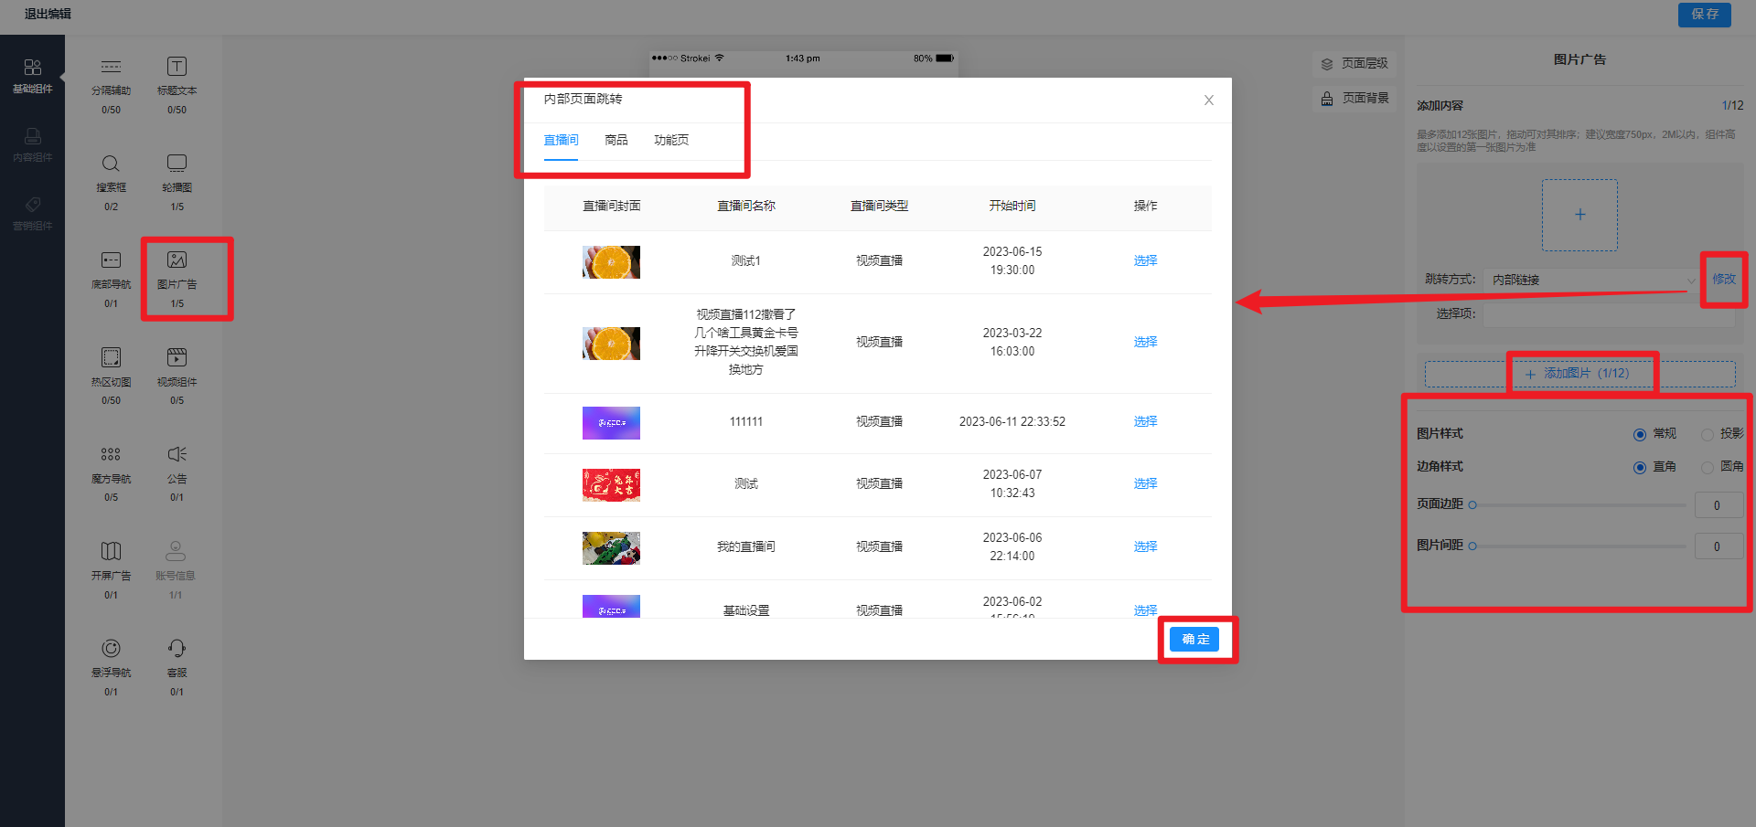Open the 页面背景 page background panel

(x=1354, y=99)
